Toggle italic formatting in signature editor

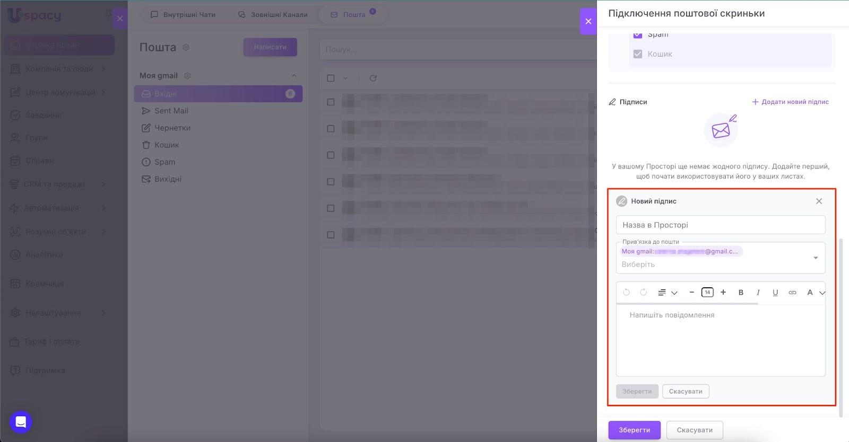[x=758, y=293]
